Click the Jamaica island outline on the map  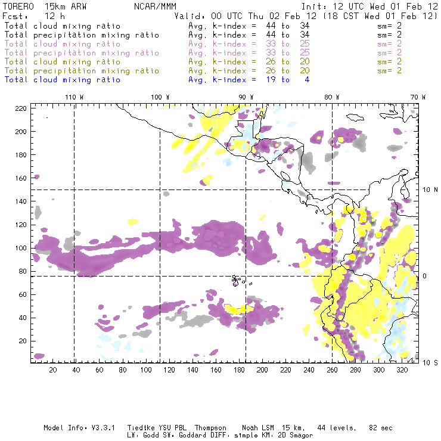click(355, 117)
